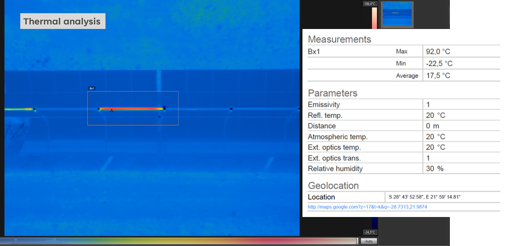Image resolution: width=506 pixels, height=246 pixels.
Task: Click the blue cold-spot triangle marker
Action: coord(164,107)
